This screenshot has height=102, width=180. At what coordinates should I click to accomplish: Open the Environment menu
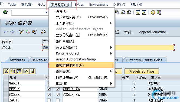coord(99,5)
